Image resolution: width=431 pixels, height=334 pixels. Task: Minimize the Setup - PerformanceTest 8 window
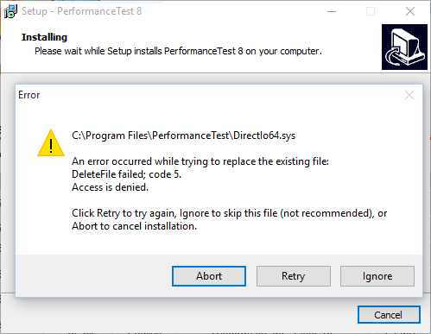pos(332,11)
